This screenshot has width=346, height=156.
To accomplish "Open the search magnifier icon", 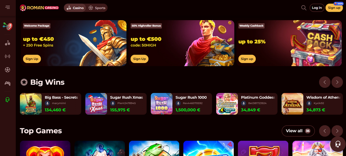I will (304, 8).
